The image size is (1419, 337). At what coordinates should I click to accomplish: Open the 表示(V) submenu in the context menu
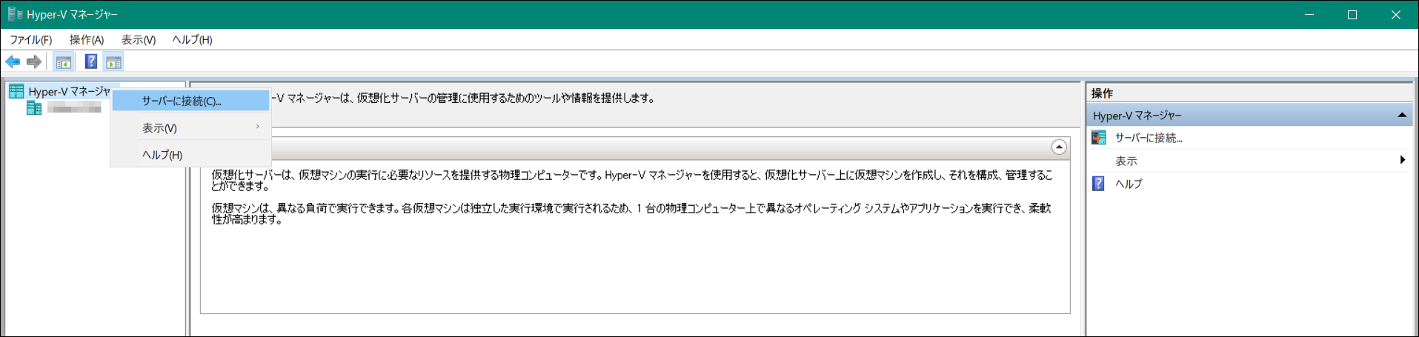pyautogui.click(x=190, y=127)
